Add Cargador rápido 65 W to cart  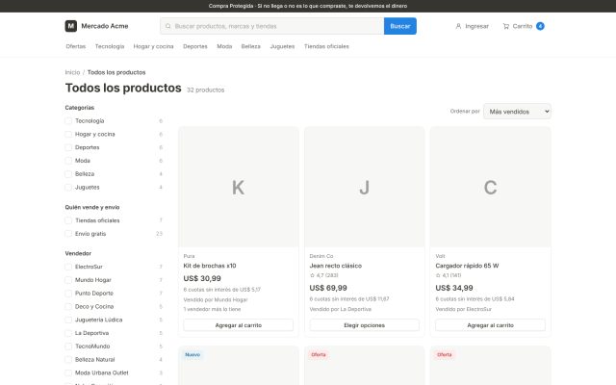(490, 325)
